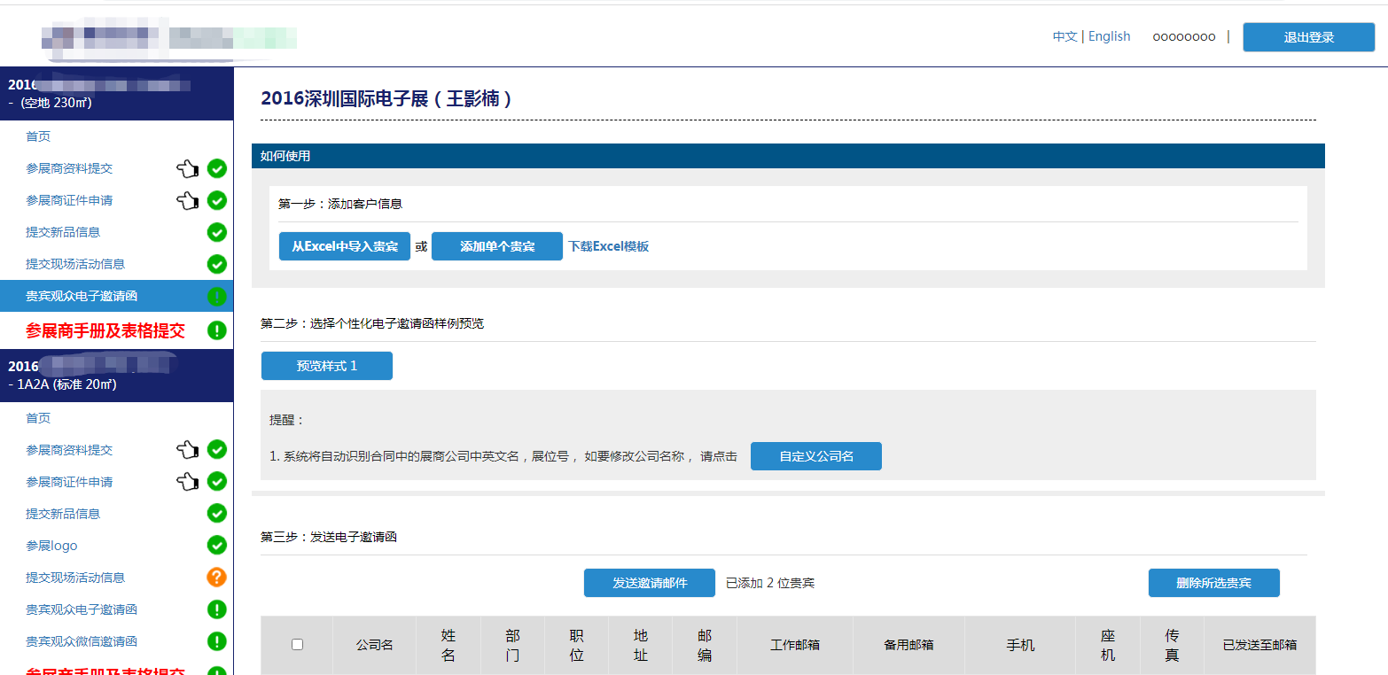Viewport: 1388px width, 675px height.
Task: Click 添加单个贵宾 button
Action: coord(497,246)
